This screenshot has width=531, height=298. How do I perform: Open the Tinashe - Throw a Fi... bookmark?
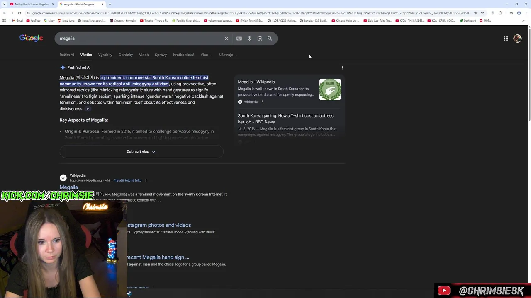(x=154, y=21)
